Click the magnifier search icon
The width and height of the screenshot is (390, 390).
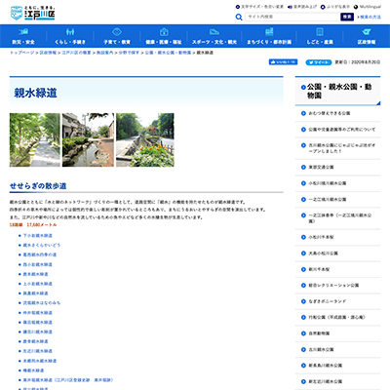[239, 17]
